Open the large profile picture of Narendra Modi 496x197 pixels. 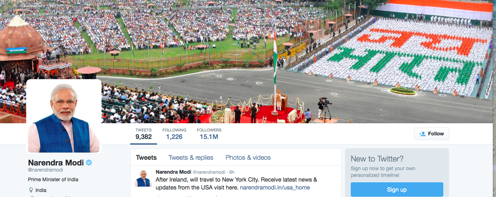pos(64,116)
